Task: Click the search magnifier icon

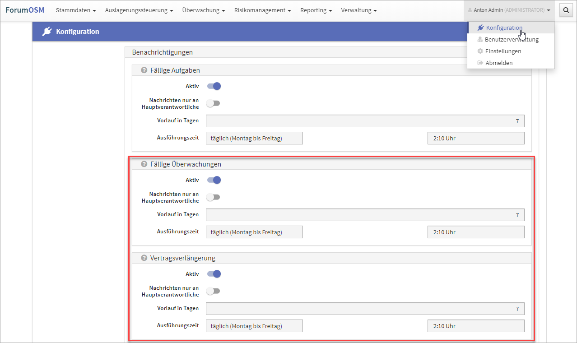Action: pyautogui.click(x=566, y=10)
